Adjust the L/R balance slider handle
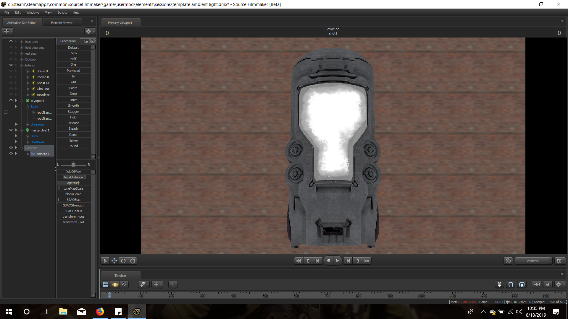Screen dimensions: 568x319 (73, 165)
